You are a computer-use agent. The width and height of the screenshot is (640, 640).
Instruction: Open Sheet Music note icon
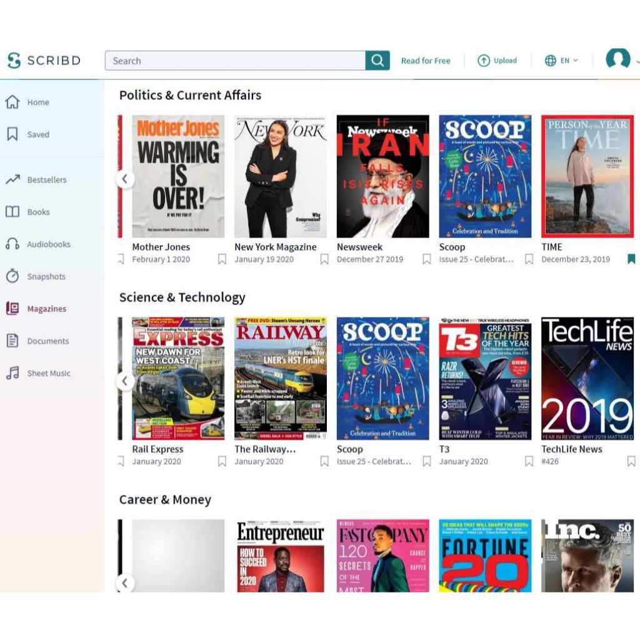tap(12, 373)
